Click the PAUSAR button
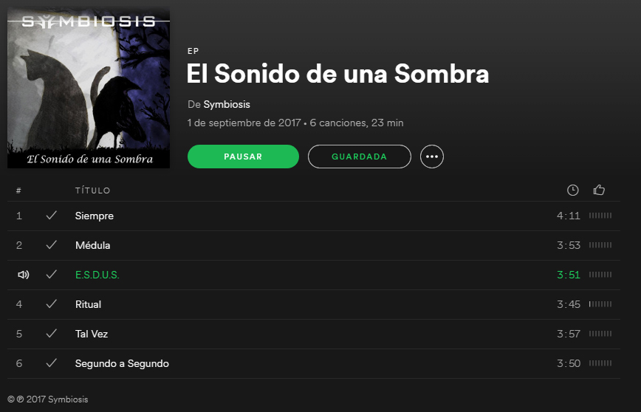The height and width of the screenshot is (412, 641). coord(243,157)
